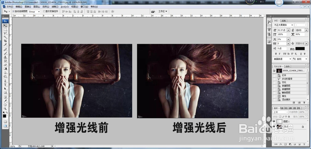Select the Brush tool
This screenshot has width=311, height=149.
5,53
